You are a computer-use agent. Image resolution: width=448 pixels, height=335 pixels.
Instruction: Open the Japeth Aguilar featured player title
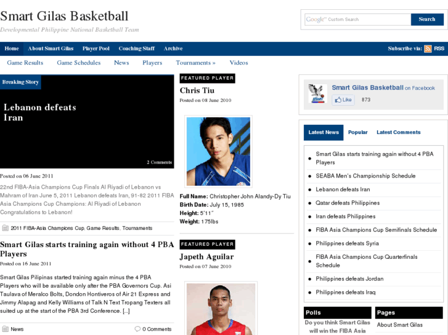click(x=206, y=257)
